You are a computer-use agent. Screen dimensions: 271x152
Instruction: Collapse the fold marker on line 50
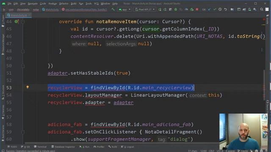[23, 66]
